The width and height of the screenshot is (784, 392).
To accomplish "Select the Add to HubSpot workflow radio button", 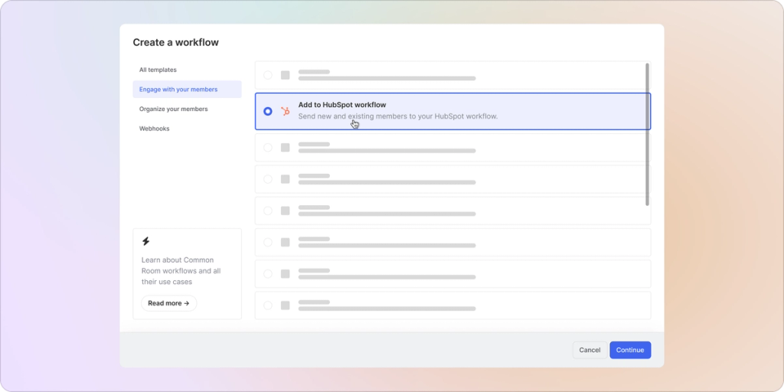I will click(x=268, y=112).
